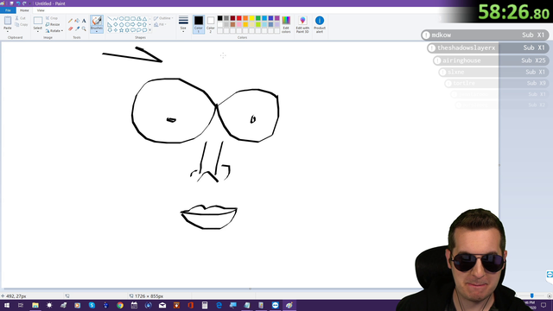Open Microsoft Edge from taskbar
Viewport: 553px width, 311px height.
click(219, 305)
